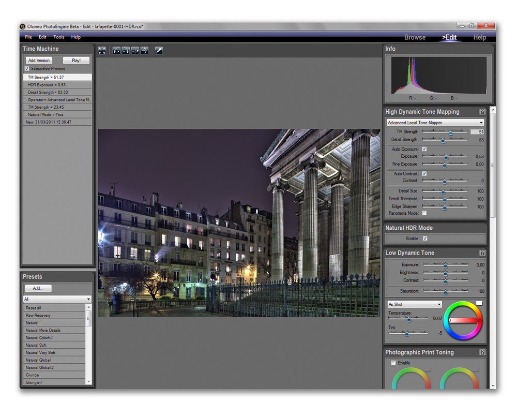Apply the Natural Soft preset
This screenshot has width=517, height=416.
point(54,345)
